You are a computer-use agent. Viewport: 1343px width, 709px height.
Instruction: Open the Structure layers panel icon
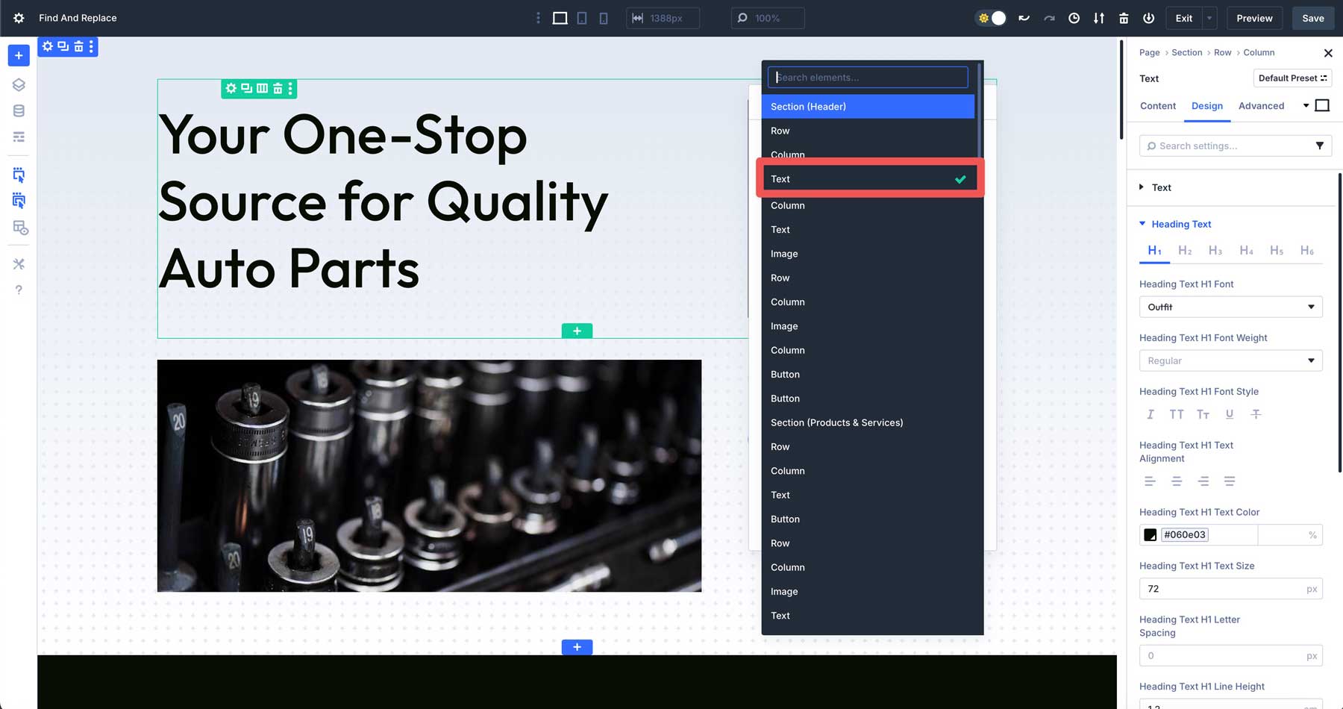click(18, 84)
